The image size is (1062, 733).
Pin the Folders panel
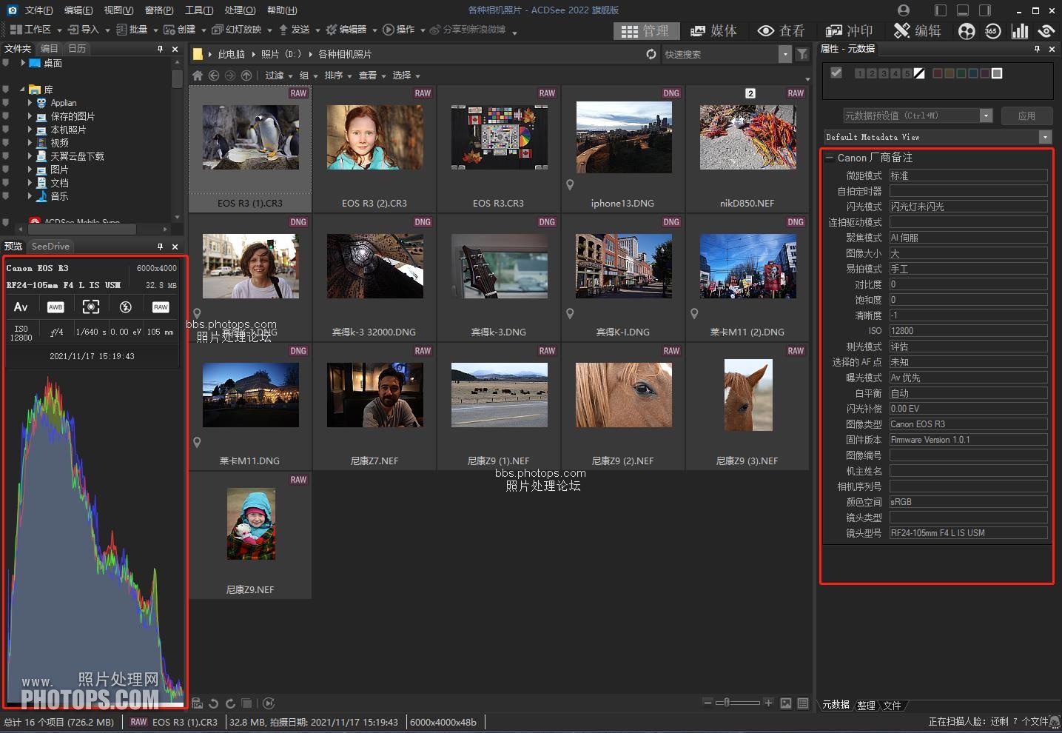pyautogui.click(x=160, y=49)
